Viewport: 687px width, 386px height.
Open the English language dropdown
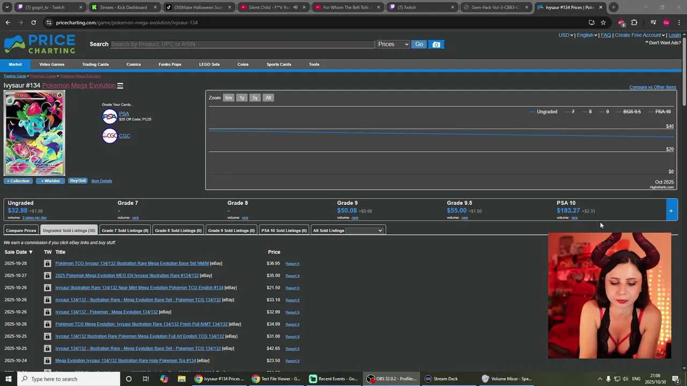587,35
